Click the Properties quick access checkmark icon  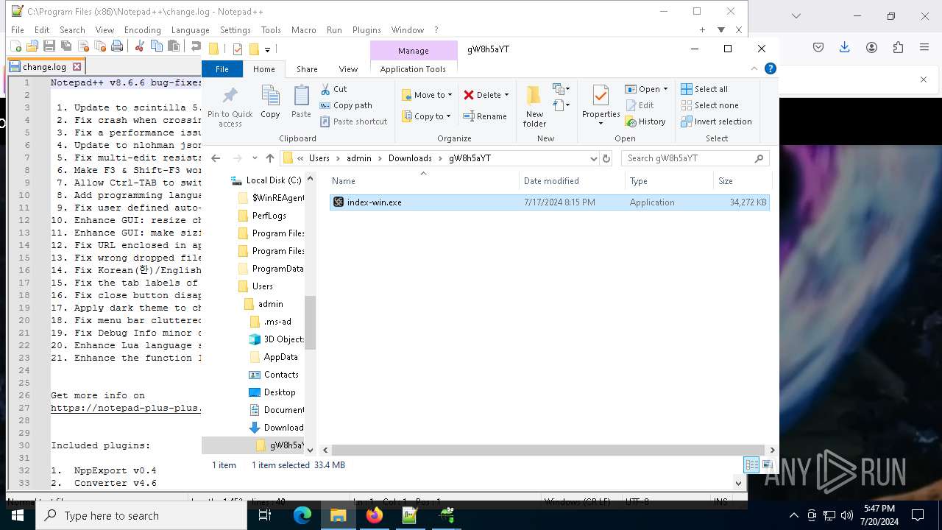click(238, 49)
